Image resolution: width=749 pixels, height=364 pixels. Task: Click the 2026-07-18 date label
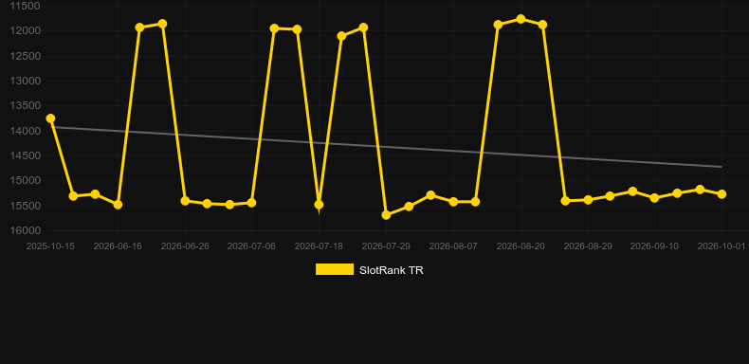point(319,246)
